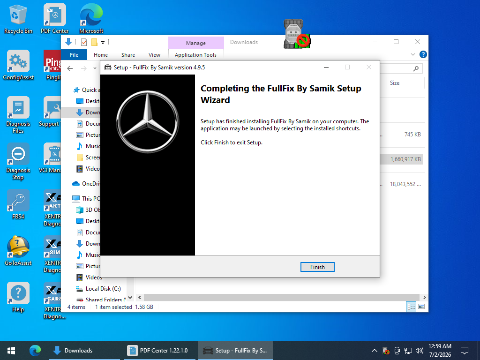Image resolution: width=480 pixels, height=360 pixels.
Task: Click Explorer Help question mark icon
Action: click(x=423, y=54)
